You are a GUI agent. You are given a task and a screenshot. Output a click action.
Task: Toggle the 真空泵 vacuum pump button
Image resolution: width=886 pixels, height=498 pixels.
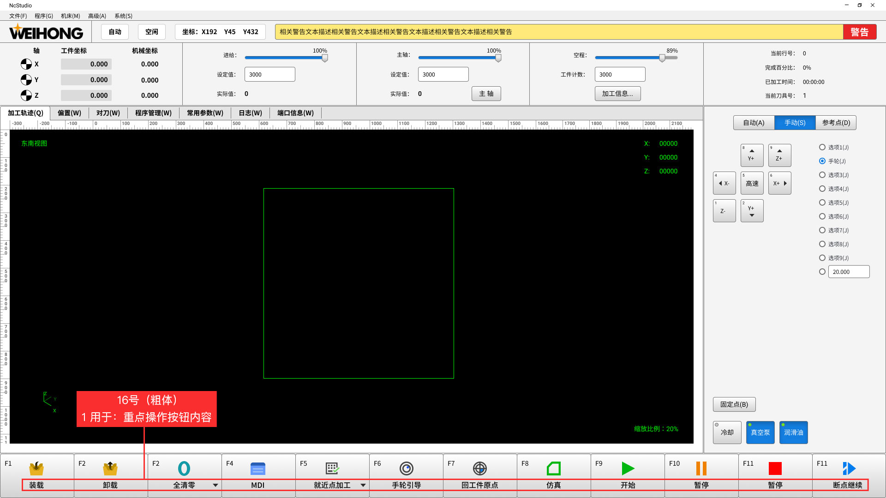coord(760,433)
